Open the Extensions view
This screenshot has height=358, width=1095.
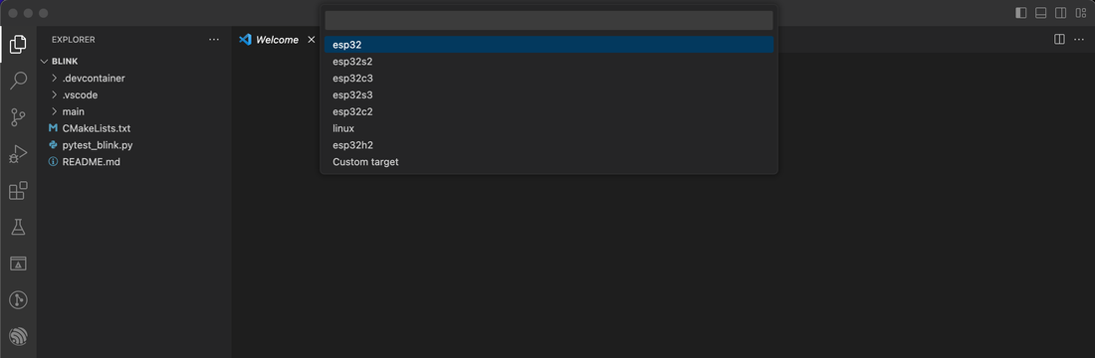coord(18,191)
